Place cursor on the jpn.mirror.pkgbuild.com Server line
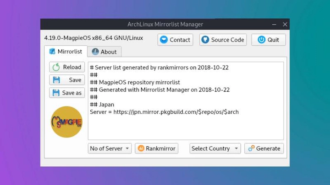This screenshot has height=185, width=330. (164, 112)
